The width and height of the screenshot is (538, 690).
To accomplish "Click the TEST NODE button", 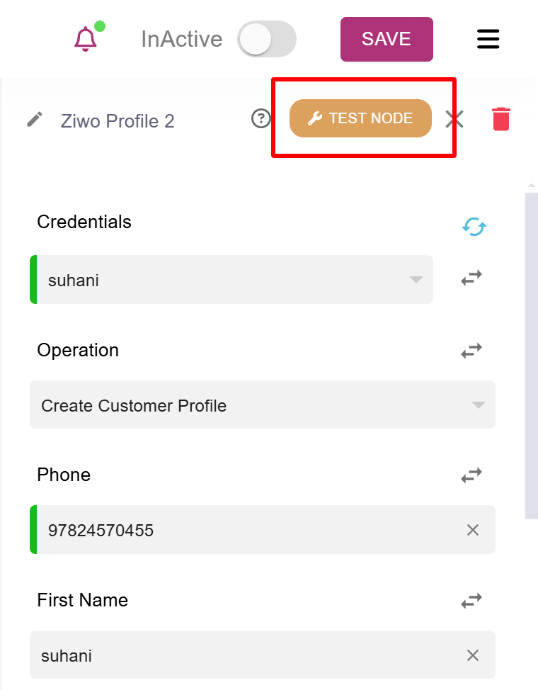I will 360,118.
